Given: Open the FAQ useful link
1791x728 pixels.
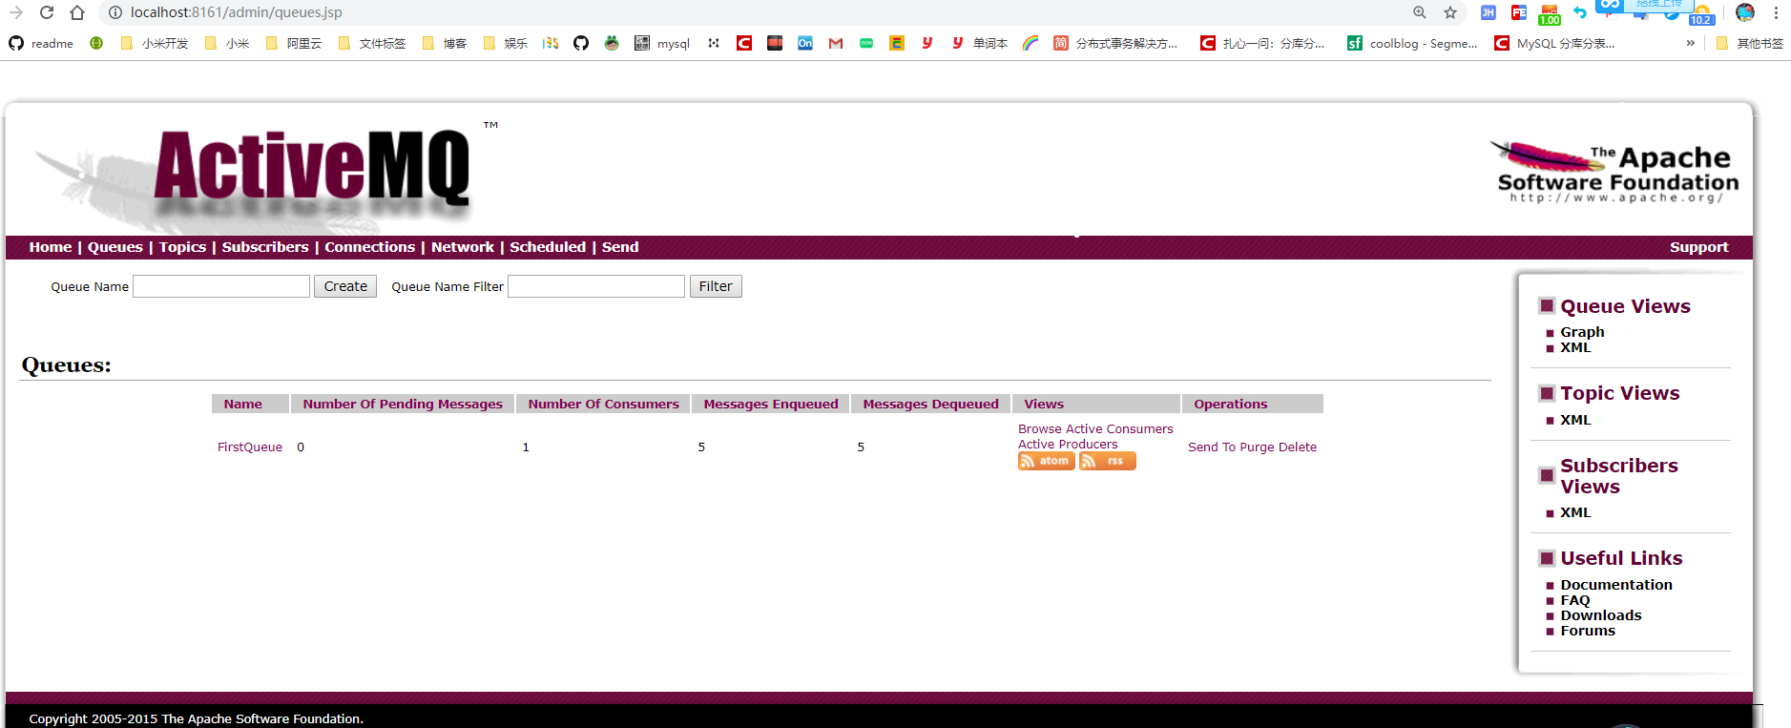Looking at the screenshot, I should pos(1575,600).
